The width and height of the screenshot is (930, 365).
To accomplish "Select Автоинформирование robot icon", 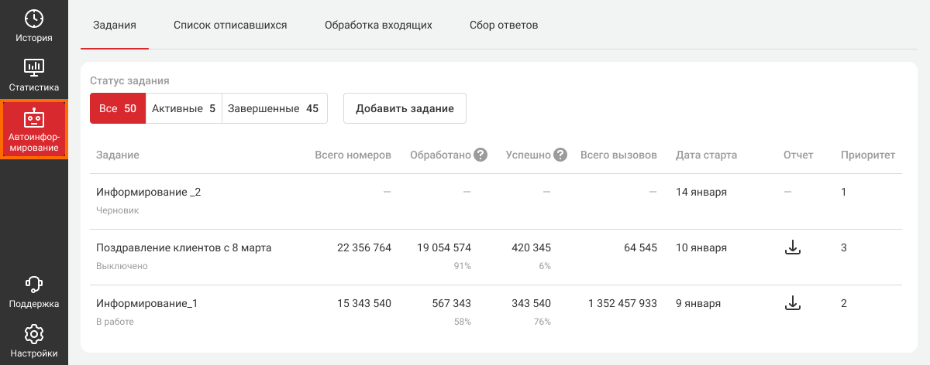I will (33, 118).
